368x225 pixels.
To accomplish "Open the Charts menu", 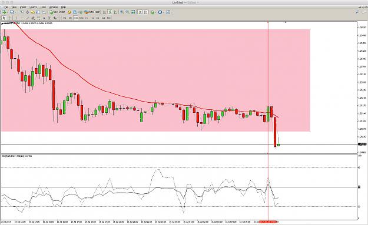I will [33, 7].
